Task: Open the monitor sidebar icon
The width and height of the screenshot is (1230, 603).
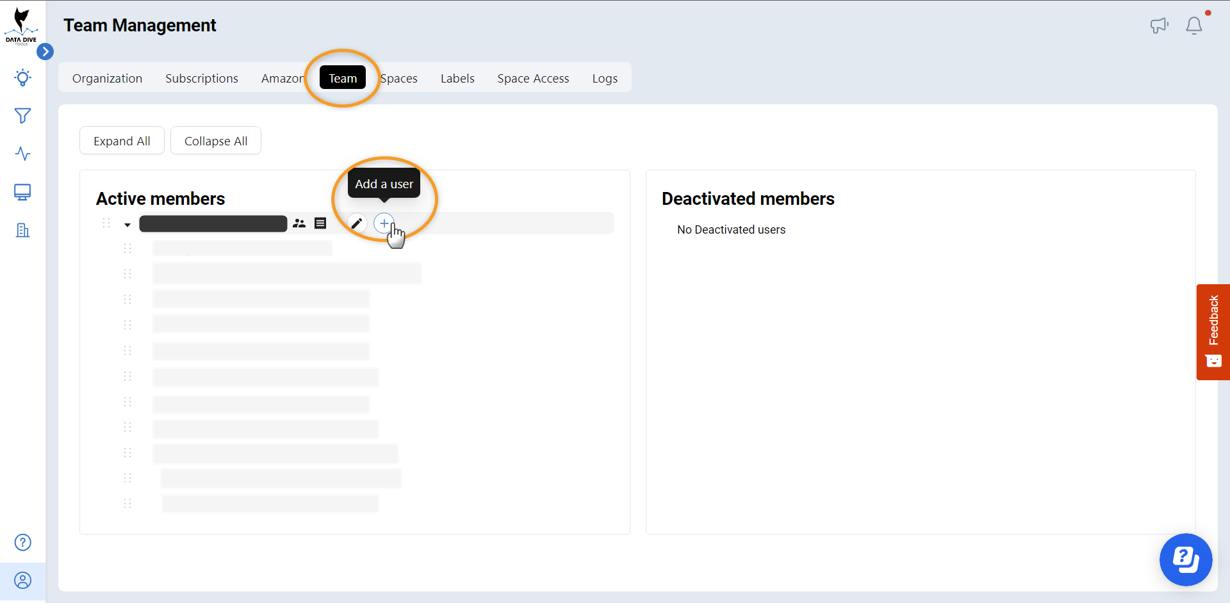Action: click(22, 192)
